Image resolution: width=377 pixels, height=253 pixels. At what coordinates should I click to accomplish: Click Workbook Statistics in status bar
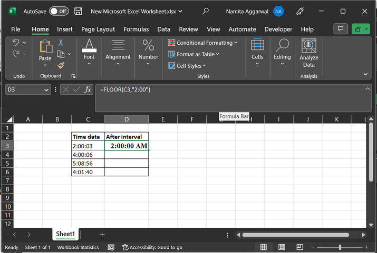click(78, 247)
